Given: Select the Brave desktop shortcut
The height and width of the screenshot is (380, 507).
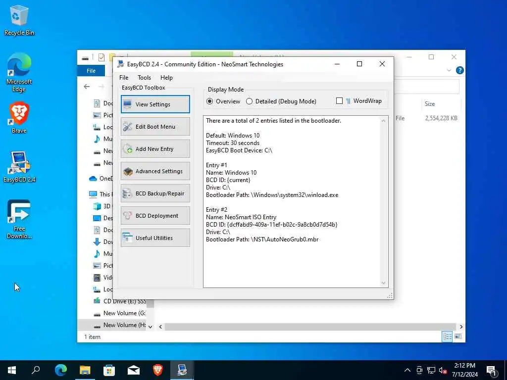Looking at the screenshot, I should point(19,118).
